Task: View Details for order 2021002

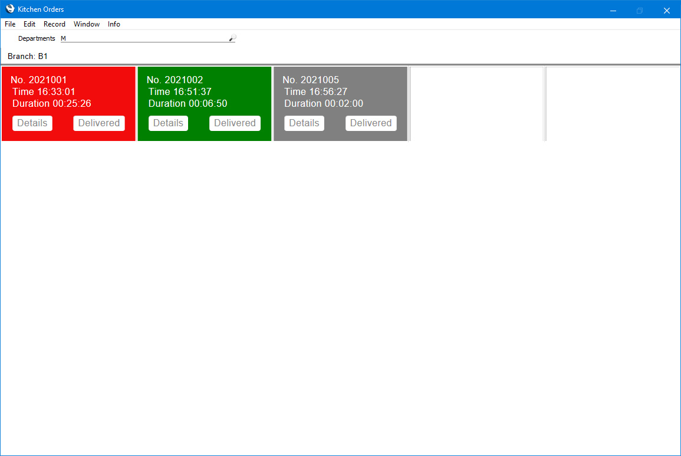Action: coord(168,123)
